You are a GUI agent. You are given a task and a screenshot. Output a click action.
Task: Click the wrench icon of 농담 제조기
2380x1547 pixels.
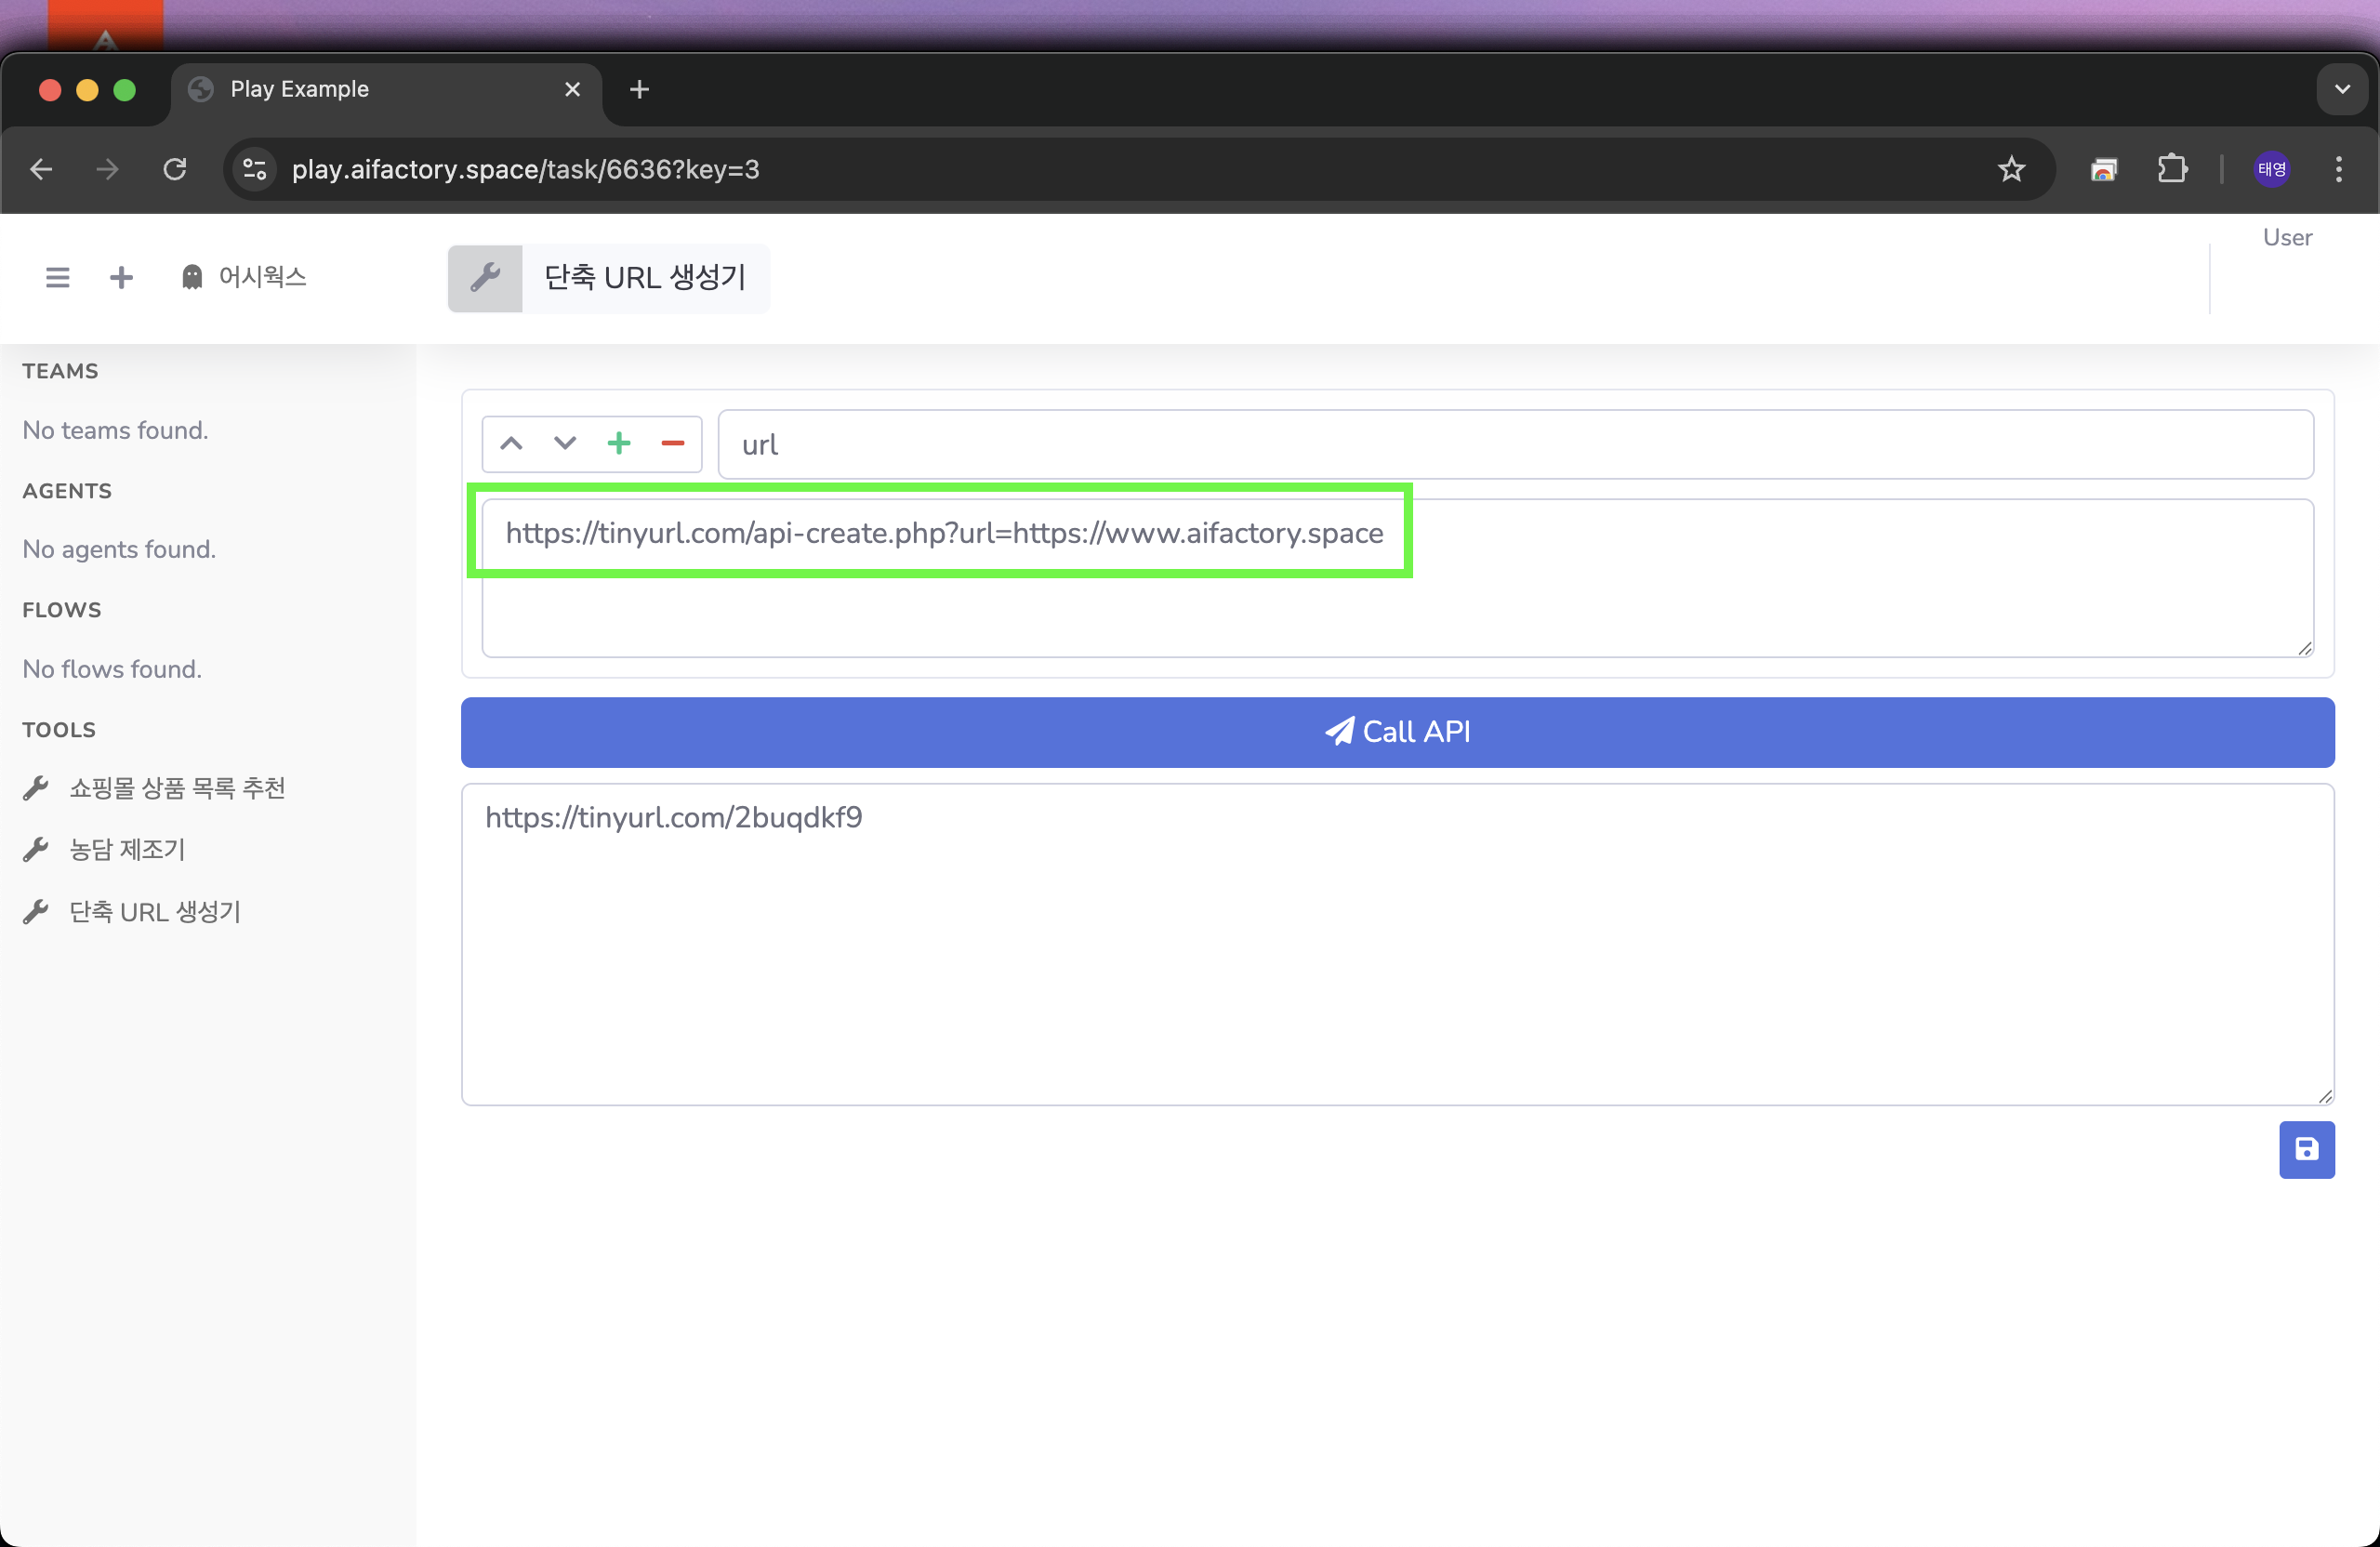[36, 850]
